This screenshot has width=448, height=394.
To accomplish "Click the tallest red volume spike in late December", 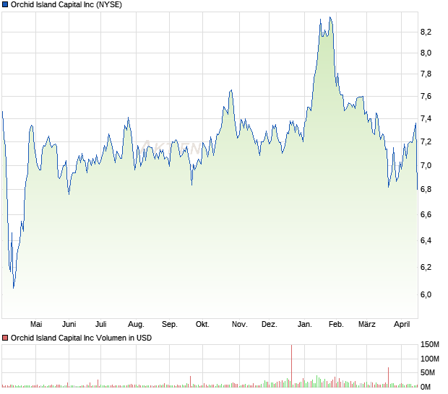I will (291, 366).
